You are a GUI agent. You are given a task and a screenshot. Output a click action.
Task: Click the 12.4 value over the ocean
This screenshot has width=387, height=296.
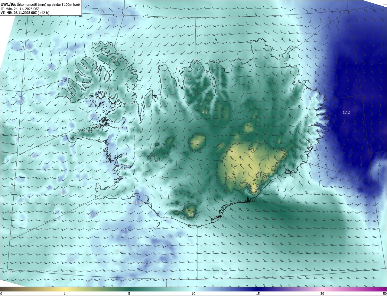coord(146,264)
